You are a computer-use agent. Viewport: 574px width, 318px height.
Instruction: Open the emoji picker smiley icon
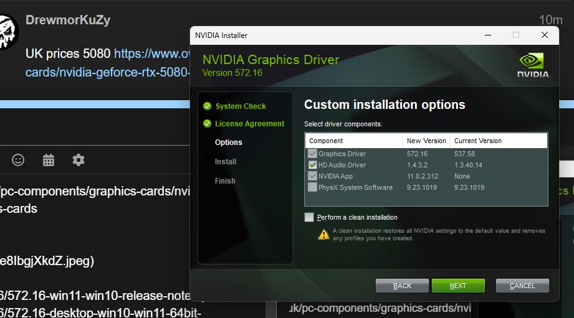point(18,160)
